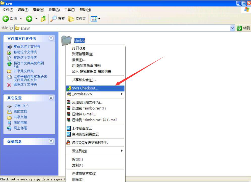251x182 pixels.
Task: Open the Back button history dropdown arrow
Action: 21,19
